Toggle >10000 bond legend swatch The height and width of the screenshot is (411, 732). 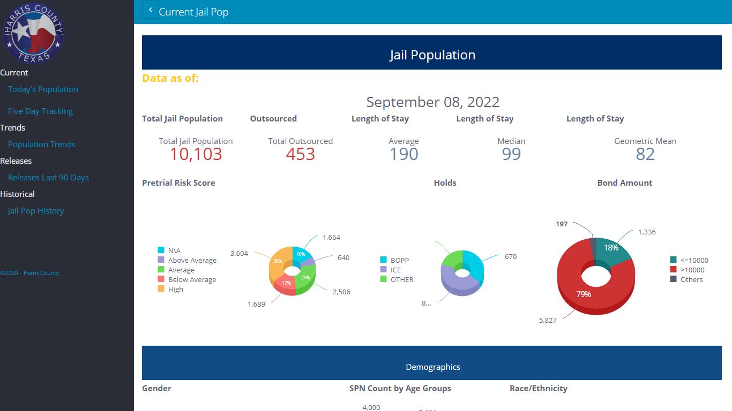673,270
